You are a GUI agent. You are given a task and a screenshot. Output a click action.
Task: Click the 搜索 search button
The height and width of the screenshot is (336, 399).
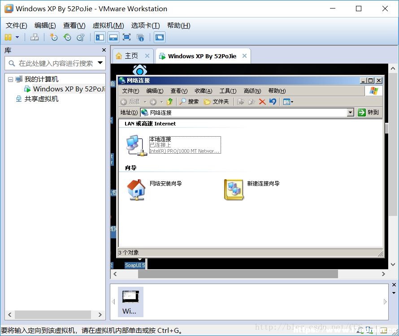pos(189,102)
